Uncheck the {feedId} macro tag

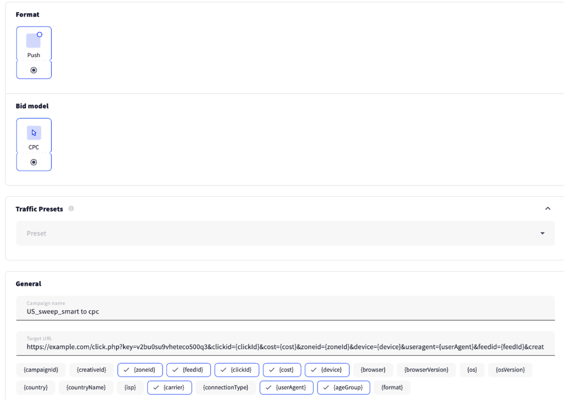point(188,370)
